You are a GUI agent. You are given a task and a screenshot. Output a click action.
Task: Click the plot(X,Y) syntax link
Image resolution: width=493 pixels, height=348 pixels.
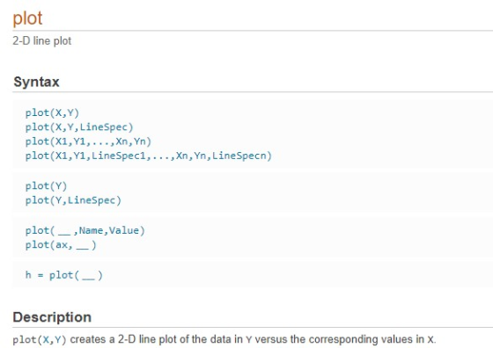pyautogui.click(x=52, y=112)
